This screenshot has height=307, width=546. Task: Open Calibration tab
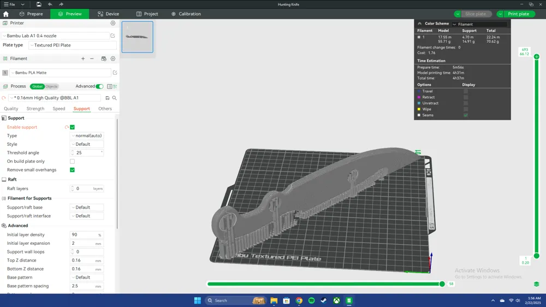click(186, 14)
